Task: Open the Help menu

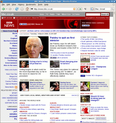Action: (x=46, y=5)
